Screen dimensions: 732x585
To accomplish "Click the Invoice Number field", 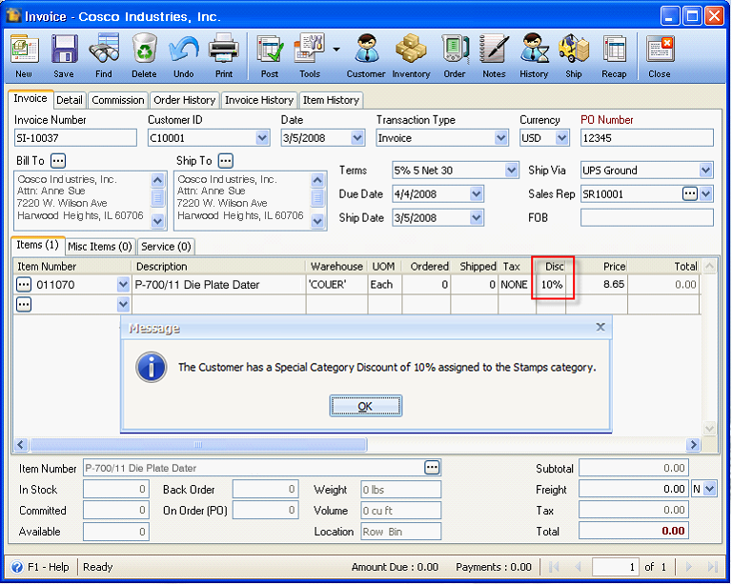I will (x=75, y=138).
